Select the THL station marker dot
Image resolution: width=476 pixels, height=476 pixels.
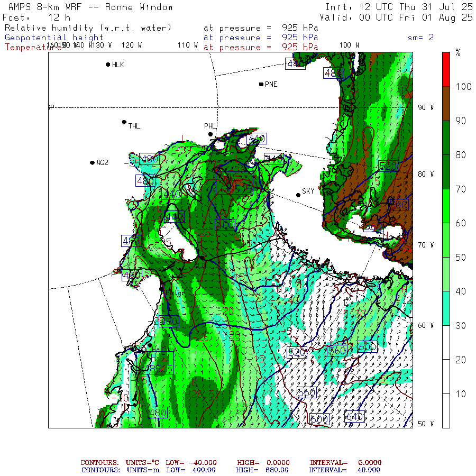pos(124,122)
